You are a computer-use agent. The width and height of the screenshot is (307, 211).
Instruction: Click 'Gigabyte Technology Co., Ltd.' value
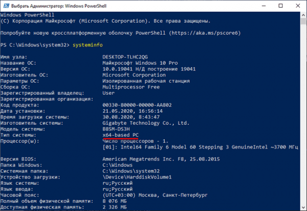pos(146,123)
